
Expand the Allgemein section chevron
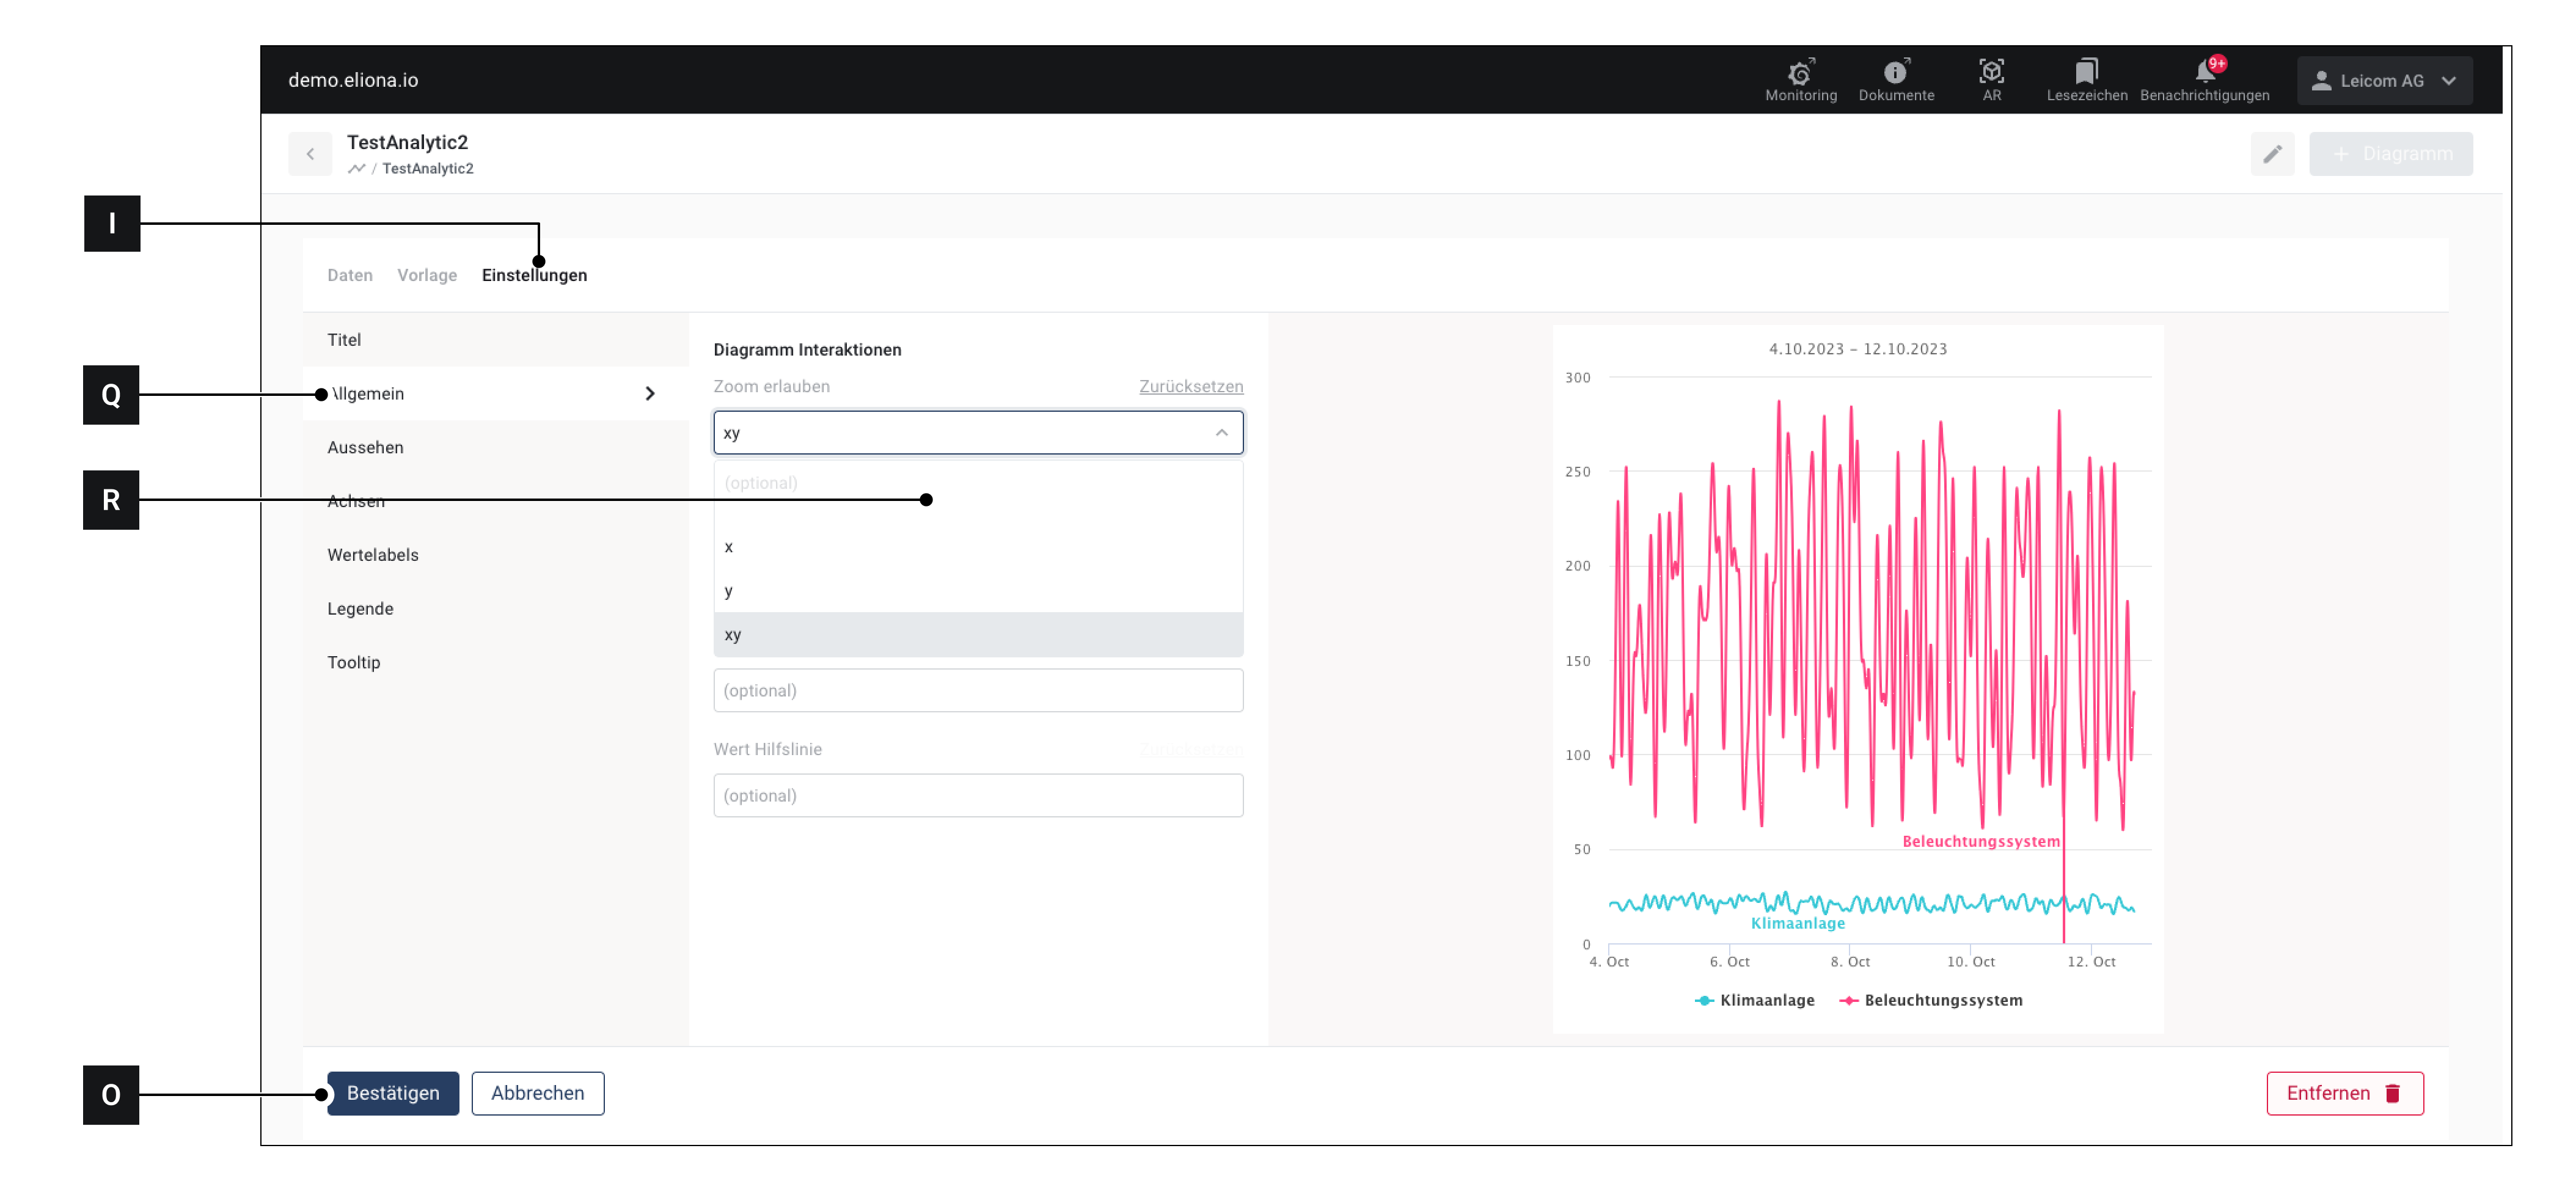[x=650, y=394]
